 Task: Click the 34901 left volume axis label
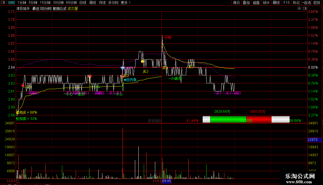coord(10,123)
